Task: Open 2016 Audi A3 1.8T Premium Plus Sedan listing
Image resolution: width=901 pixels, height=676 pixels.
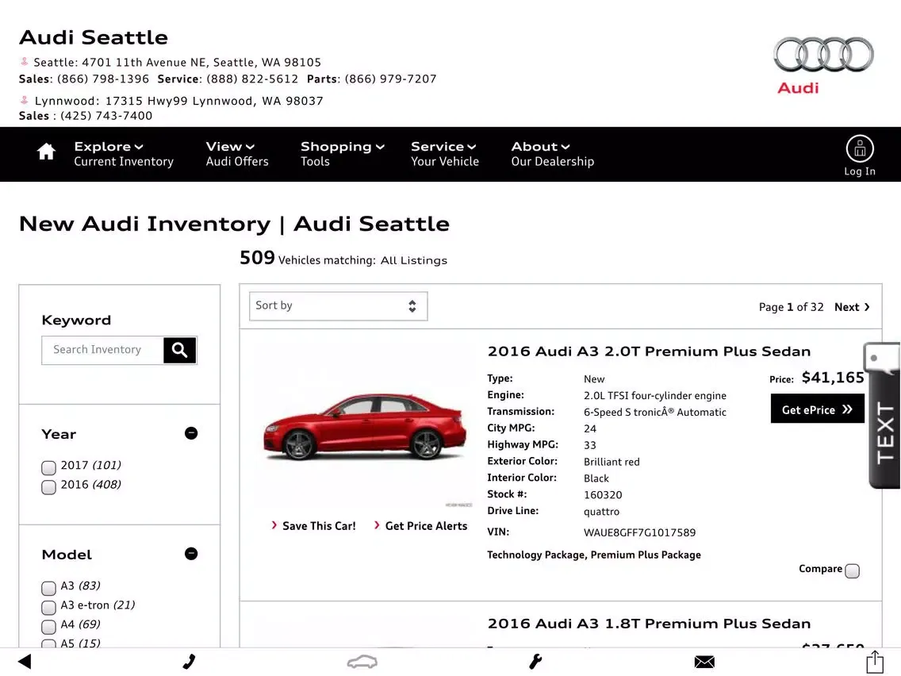Action: tap(649, 624)
